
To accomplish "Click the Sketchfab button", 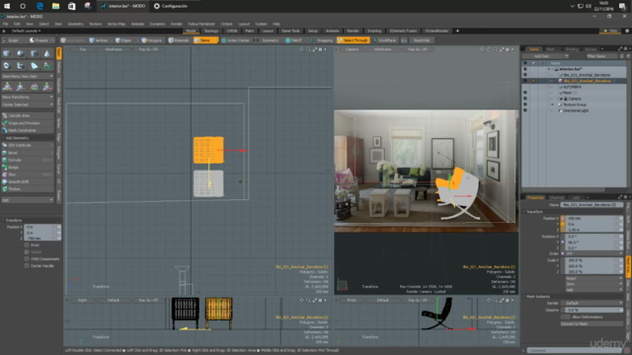I will point(422,40).
